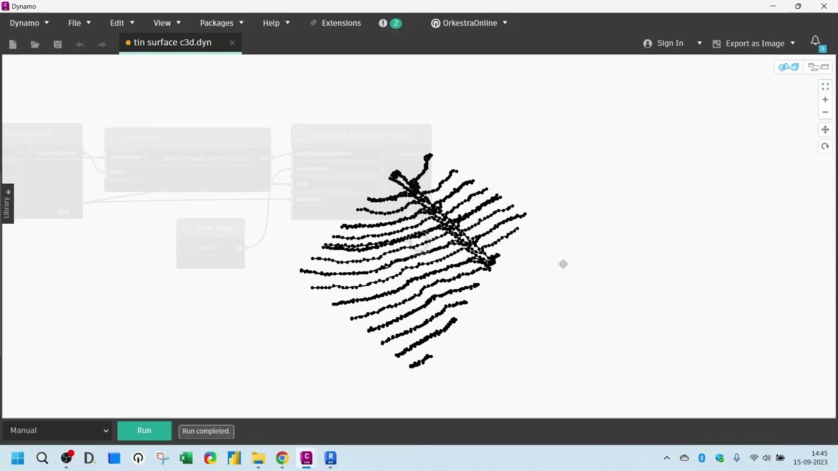Open Excel from the taskbar

[186, 458]
